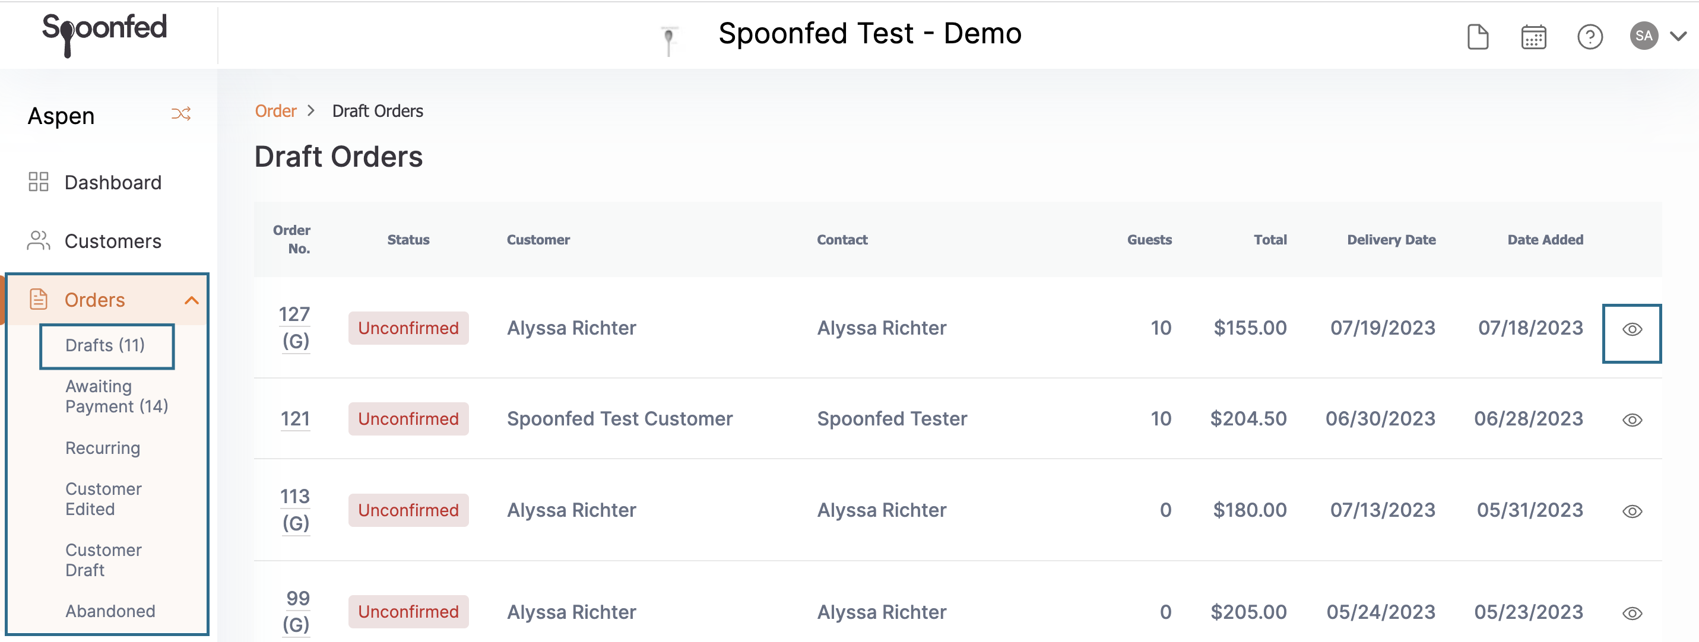The width and height of the screenshot is (1699, 642).
Task: Click Unconfirmed status badge for order 113
Action: pyautogui.click(x=408, y=510)
